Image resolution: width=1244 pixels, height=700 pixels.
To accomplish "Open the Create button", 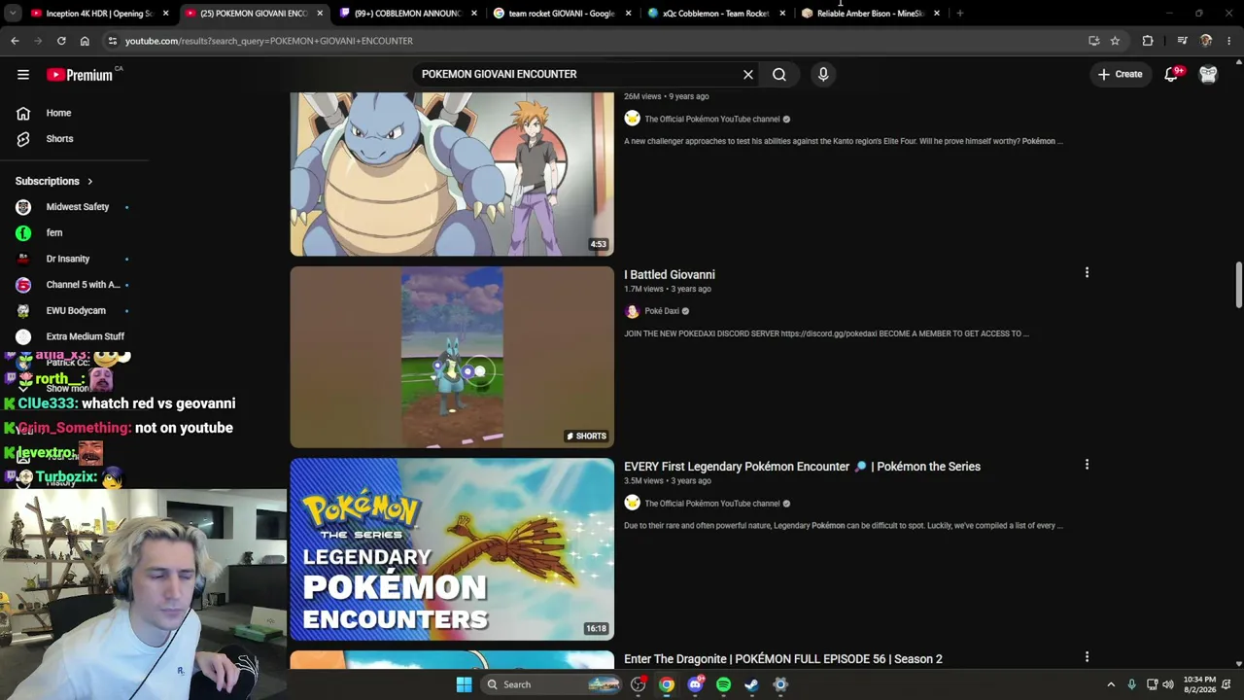I will (1120, 74).
